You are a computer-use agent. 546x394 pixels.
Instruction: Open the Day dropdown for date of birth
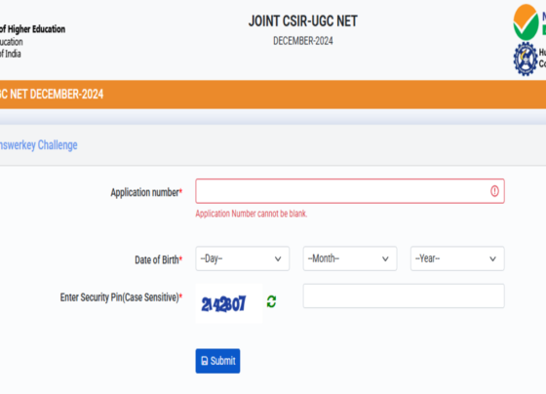point(243,258)
